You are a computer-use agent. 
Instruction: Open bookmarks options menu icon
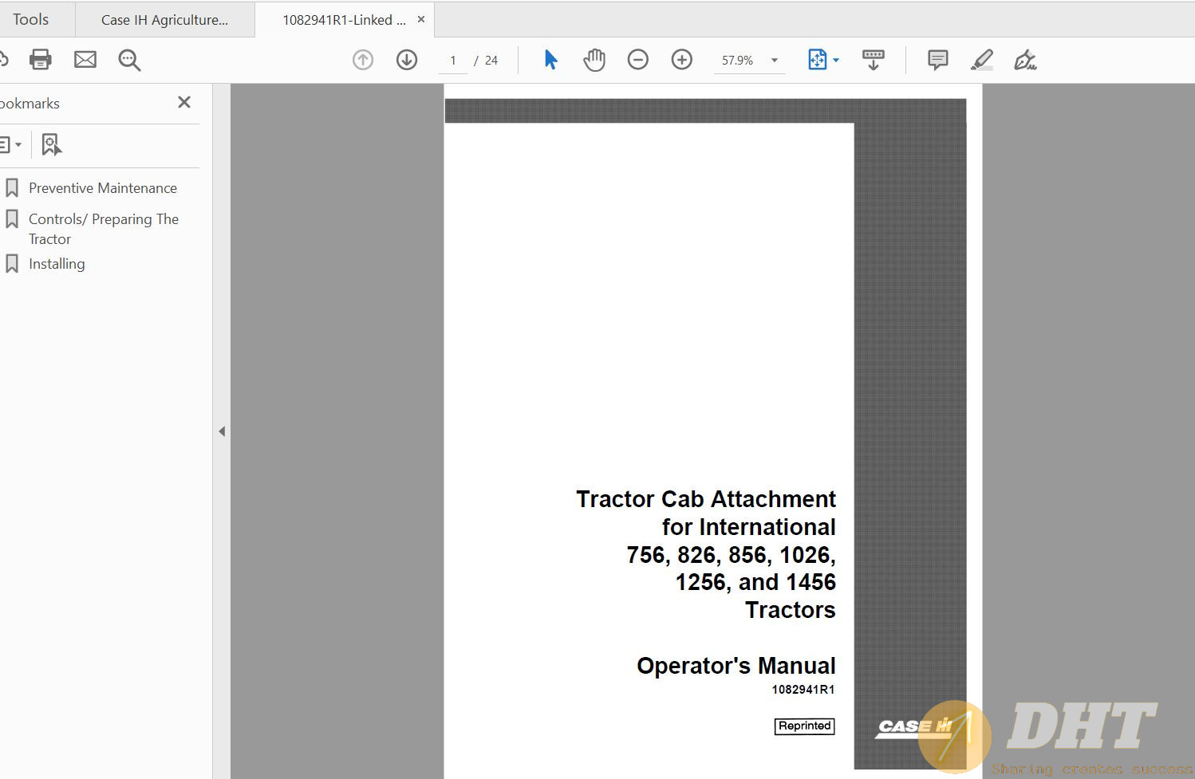10,144
